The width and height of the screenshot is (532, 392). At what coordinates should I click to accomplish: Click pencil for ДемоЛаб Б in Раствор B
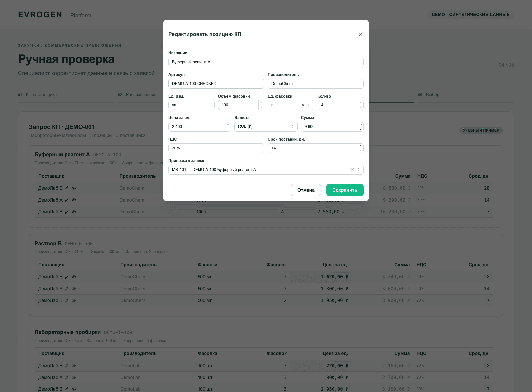tap(66, 277)
